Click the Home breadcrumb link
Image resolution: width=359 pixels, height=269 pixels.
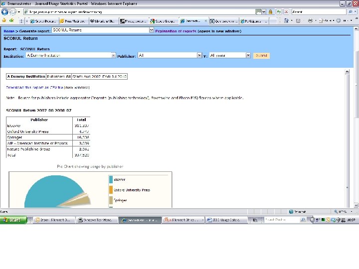point(8,31)
